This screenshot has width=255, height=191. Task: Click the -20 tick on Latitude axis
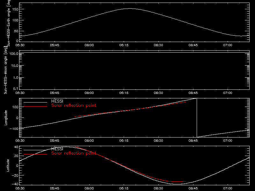click(x=15, y=175)
